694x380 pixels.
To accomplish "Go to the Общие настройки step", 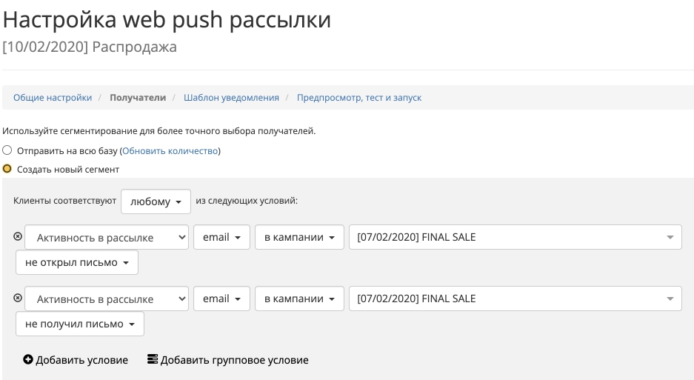I will tap(53, 98).
